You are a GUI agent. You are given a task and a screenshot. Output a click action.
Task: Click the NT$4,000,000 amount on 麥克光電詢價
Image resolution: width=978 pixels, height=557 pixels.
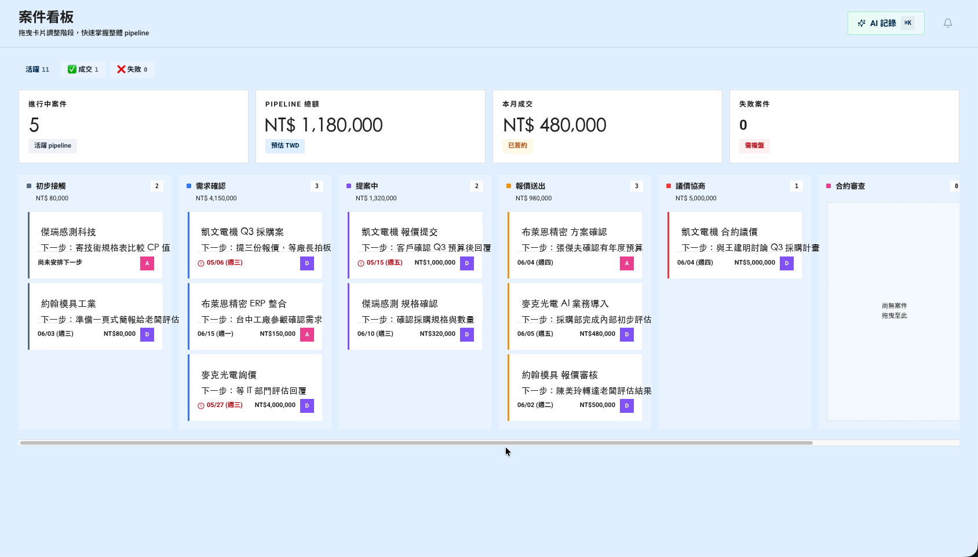275,405
